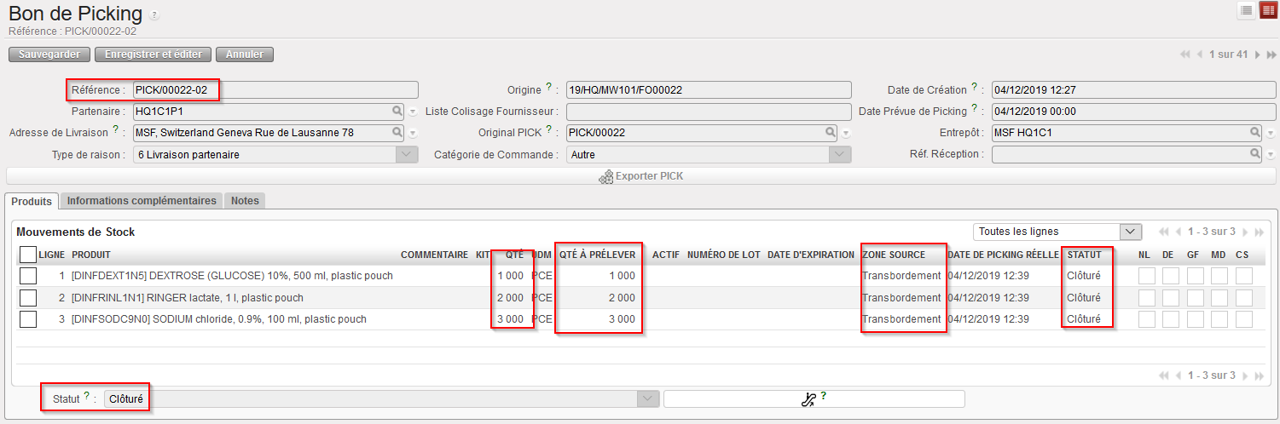The width and height of the screenshot is (1280, 424).
Task: Click the Sauvegarder button
Action: coord(49,54)
